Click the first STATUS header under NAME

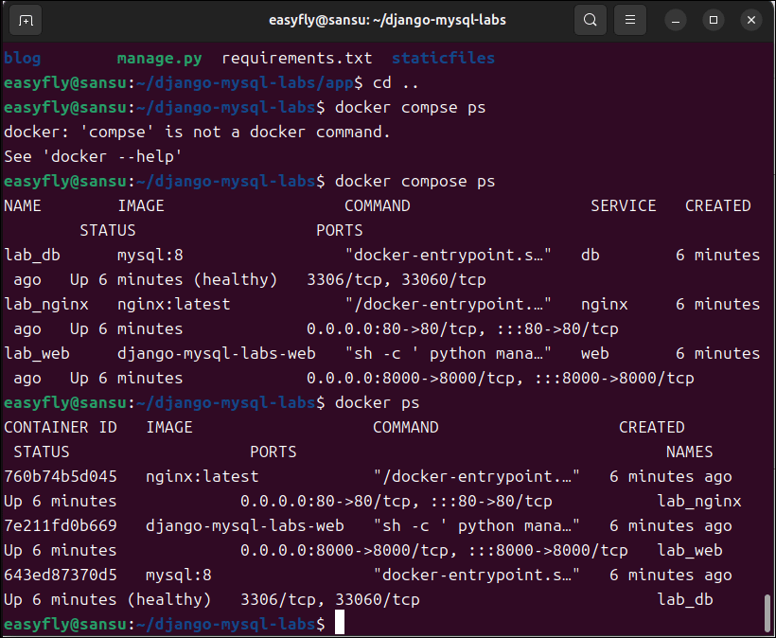(108, 231)
